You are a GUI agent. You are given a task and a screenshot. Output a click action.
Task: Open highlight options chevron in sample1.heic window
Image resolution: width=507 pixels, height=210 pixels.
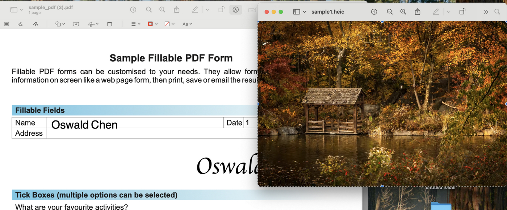click(x=448, y=12)
